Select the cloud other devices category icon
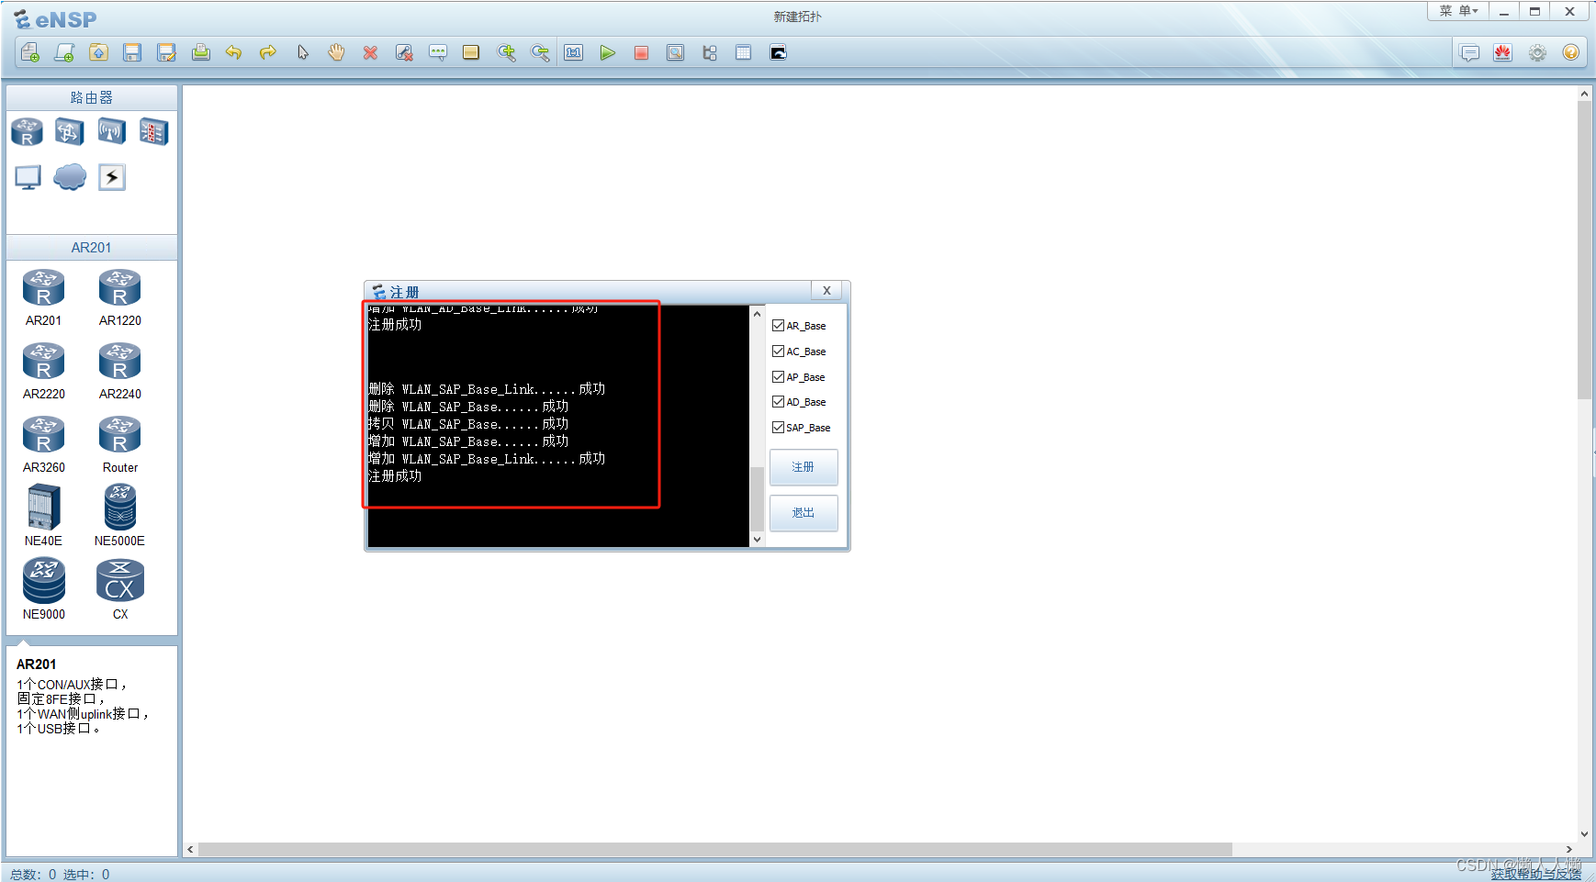The width and height of the screenshot is (1596, 882). tap(70, 177)
